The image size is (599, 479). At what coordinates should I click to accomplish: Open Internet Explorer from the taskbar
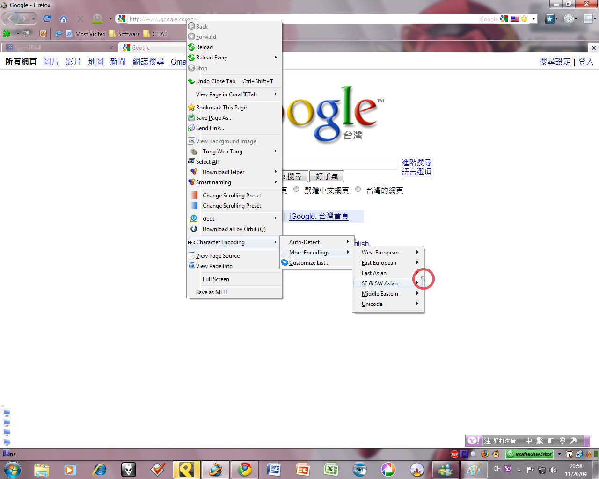point(99,469)
